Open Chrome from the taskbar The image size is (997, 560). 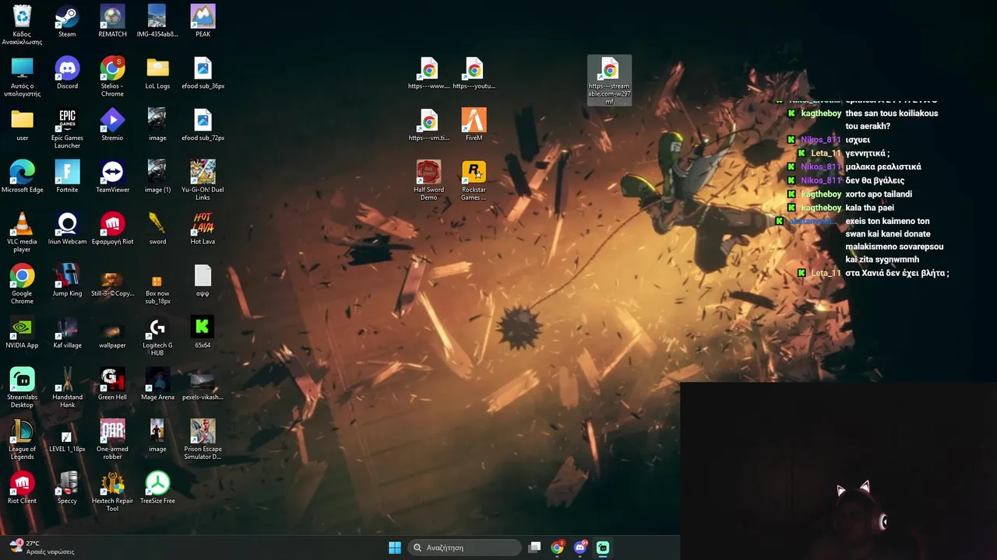[x=557, y=548]
